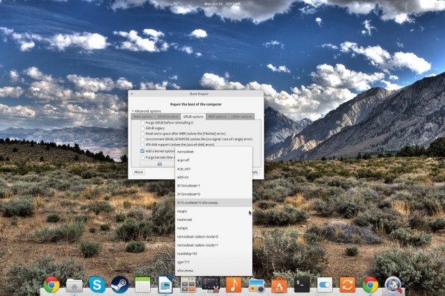Image resolution: width=445 pixels, height=296 pixels.
Task: Select nomodeset from the kernel option list
Action: 186,151
